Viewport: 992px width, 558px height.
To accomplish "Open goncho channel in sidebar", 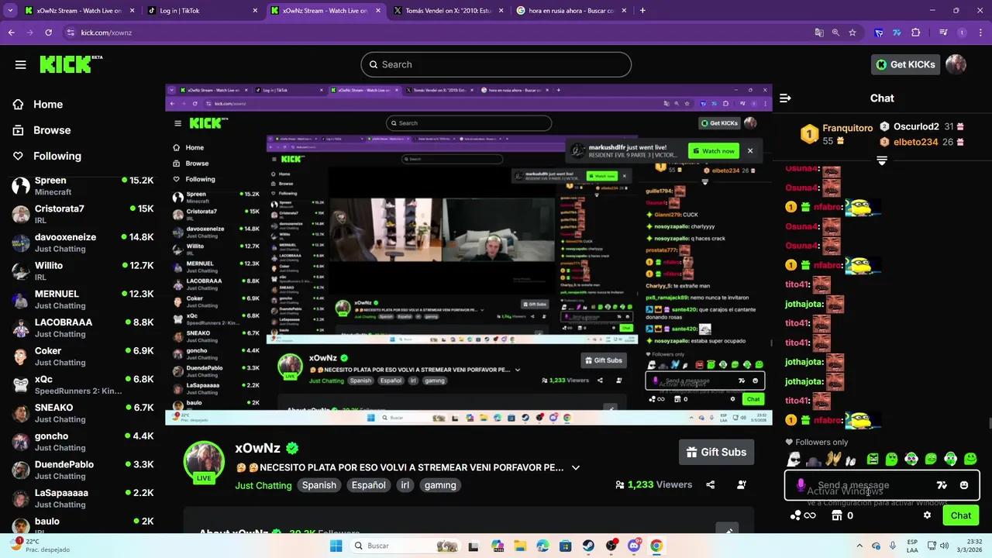I will point(82,442).
